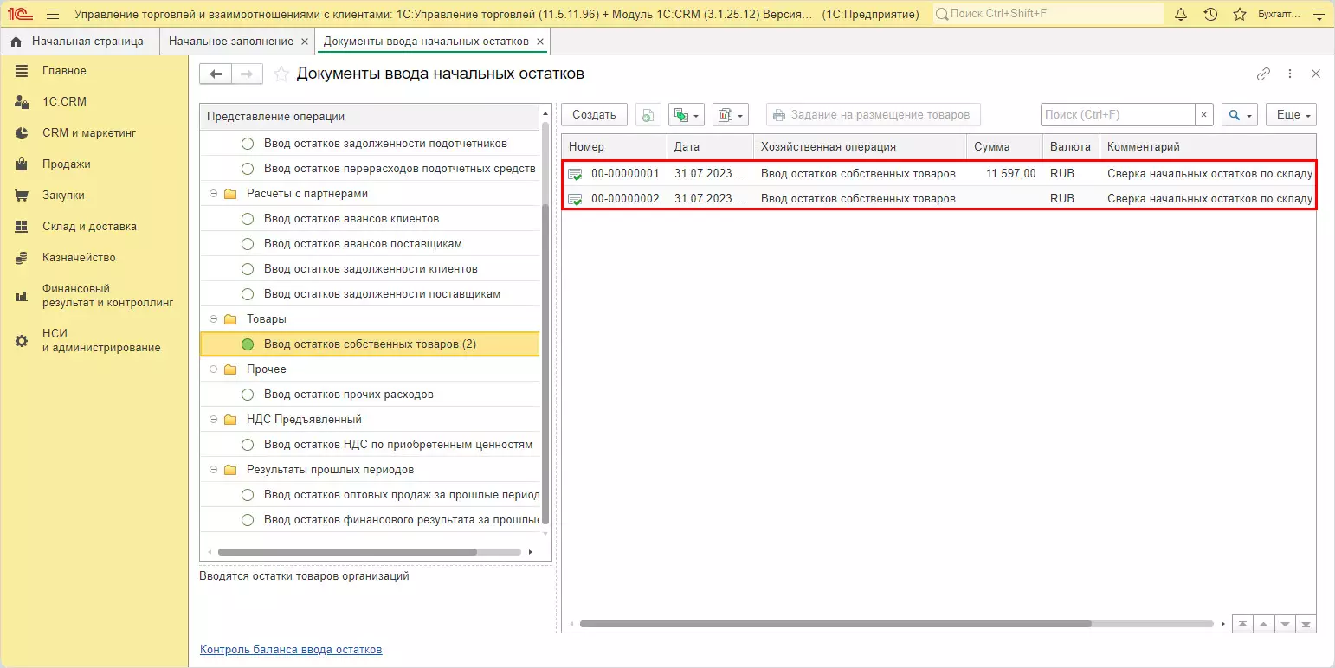Select Ввод остатков авансов клиентов option
1335x668 pixels.
click(351, 219)
